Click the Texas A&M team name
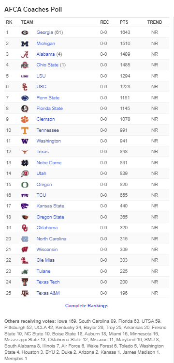174x363 pixels. coord(48,293)
